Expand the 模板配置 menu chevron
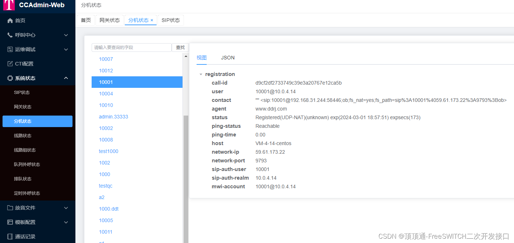Image resolution: width=514 pixels, height=243 pixels. click(66, 222)
